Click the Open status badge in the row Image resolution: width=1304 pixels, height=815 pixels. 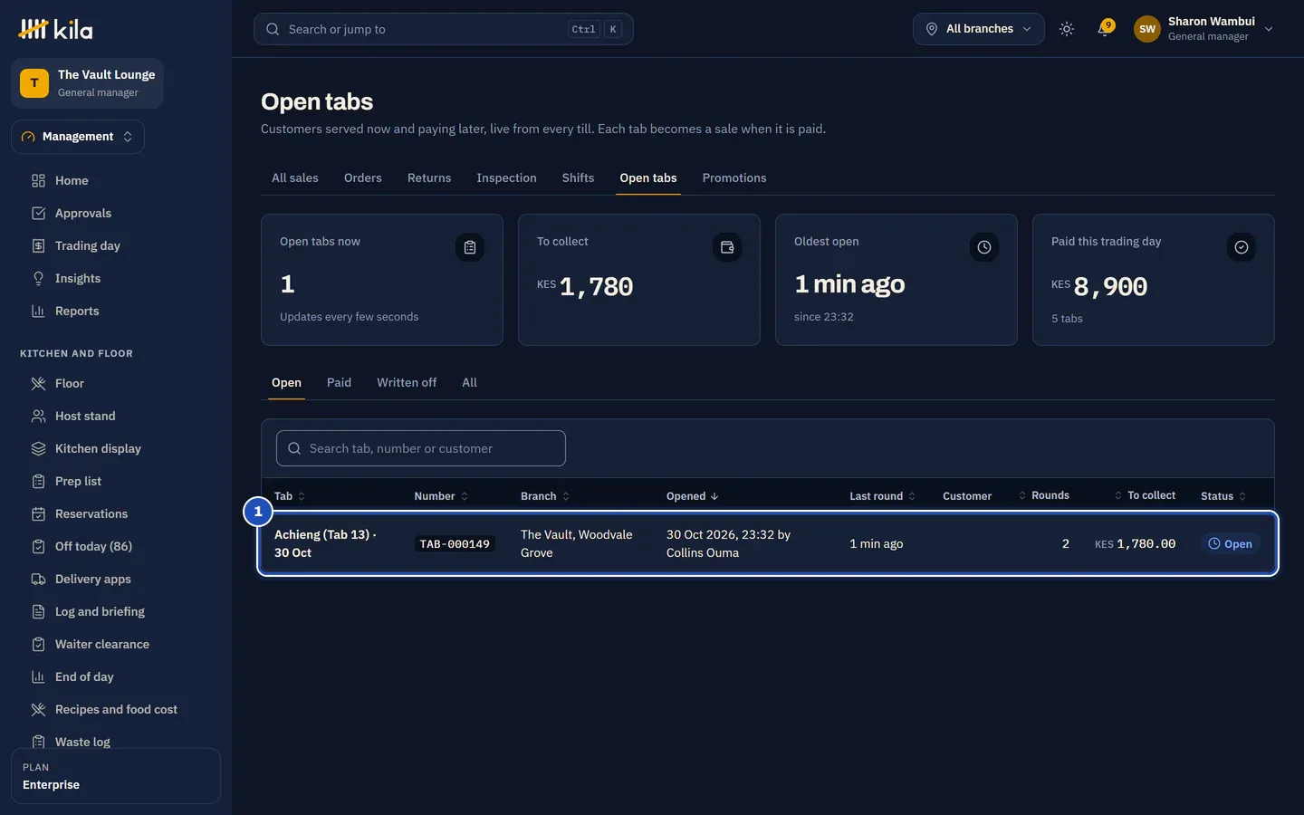pos(1231,544)
